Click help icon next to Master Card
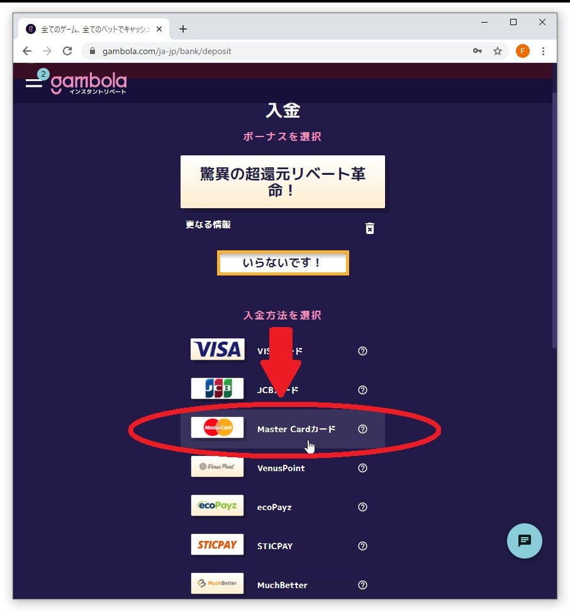This screenshot has width=570, height=612. pyautogui.click(x=362, y=429)
